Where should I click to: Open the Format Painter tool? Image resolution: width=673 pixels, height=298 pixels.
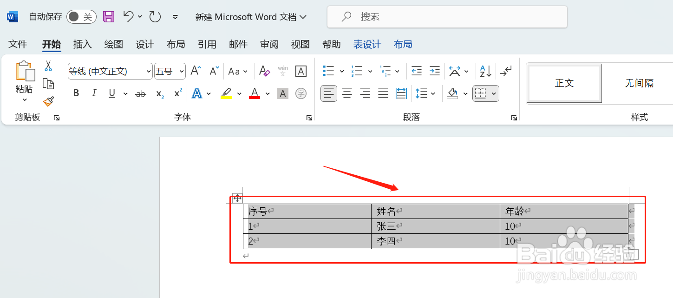point(48,101)
